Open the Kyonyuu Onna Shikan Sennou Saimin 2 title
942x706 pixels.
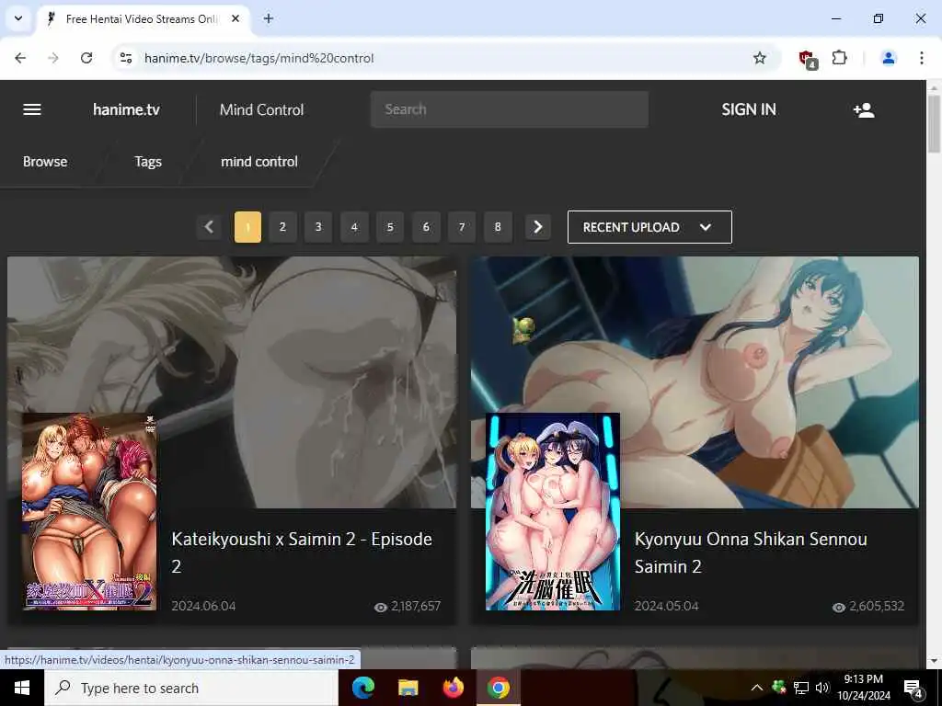coord(751,552)
